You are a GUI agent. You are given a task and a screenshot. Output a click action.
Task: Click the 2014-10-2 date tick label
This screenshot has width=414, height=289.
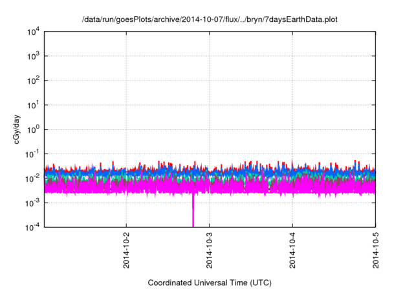pyautogui.click(x=127, y=250)
